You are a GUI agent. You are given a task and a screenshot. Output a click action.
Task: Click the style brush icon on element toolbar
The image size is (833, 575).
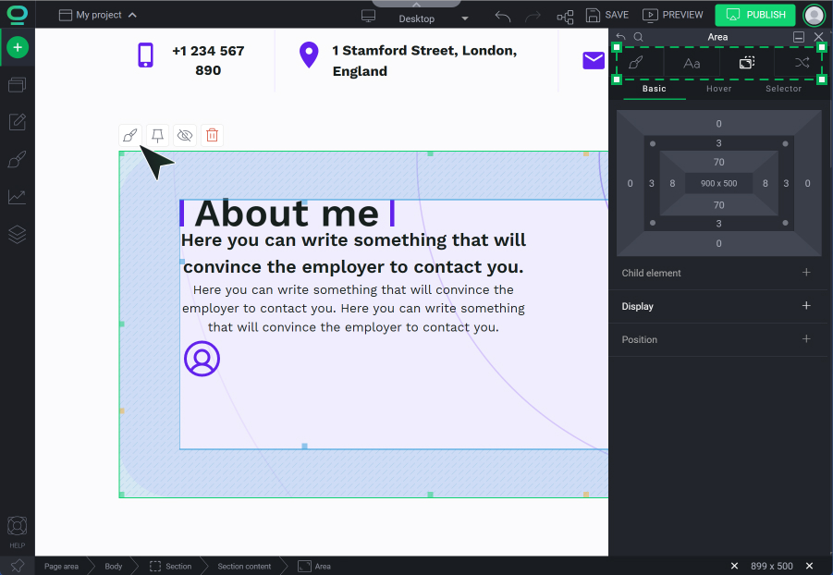click(x=130, y=135)
